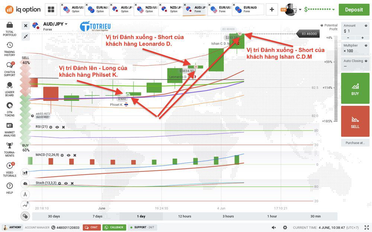Switch to the EUR/AUD Forex tab
The image size is (372, 232).
(x=248, y=10)
